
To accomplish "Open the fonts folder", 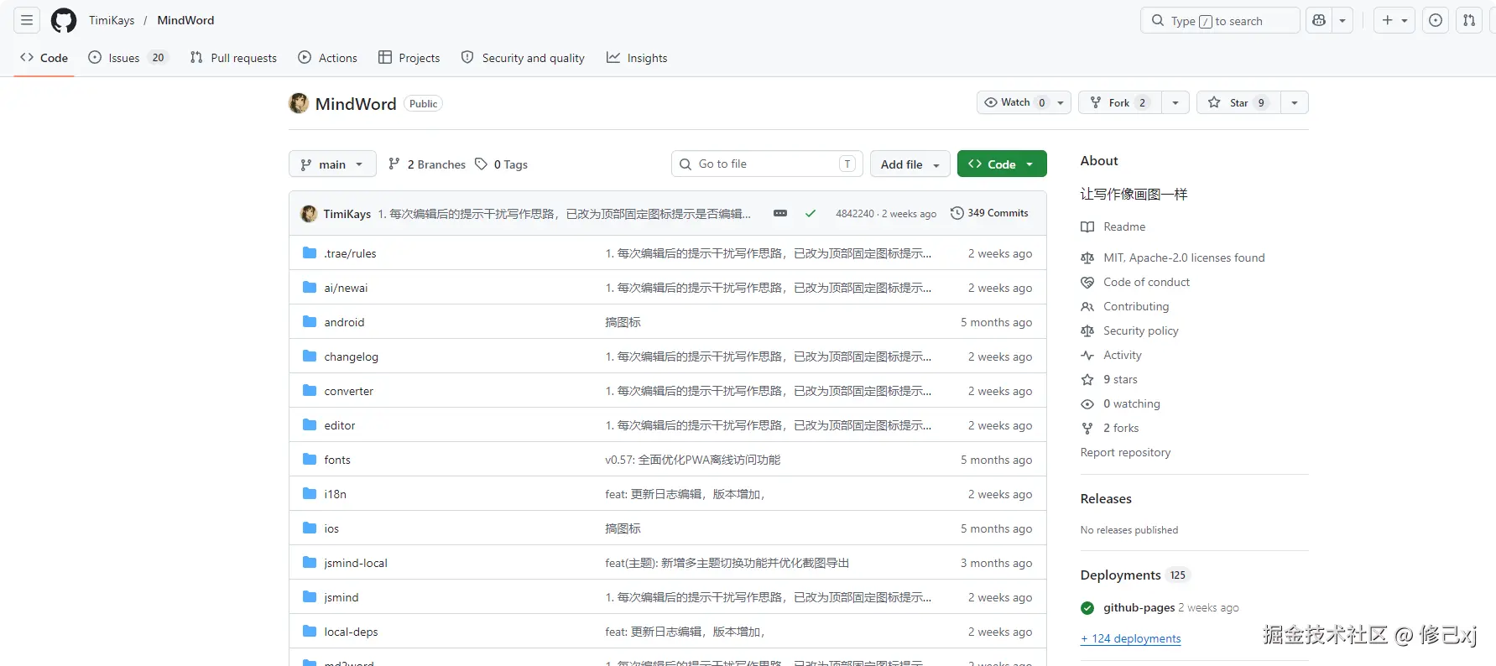I will pos(337,460).
